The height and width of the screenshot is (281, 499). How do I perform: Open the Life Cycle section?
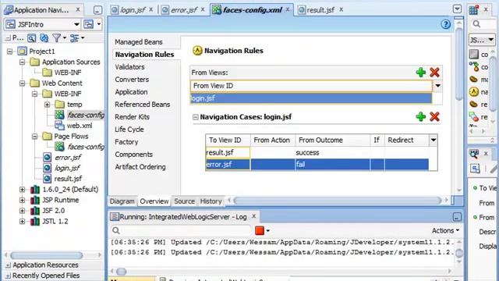tap(129, 130)
